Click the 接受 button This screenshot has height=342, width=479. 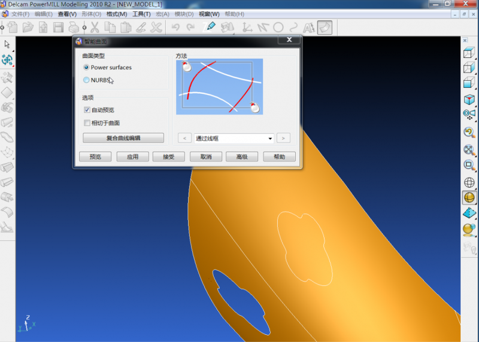[169, 157]
